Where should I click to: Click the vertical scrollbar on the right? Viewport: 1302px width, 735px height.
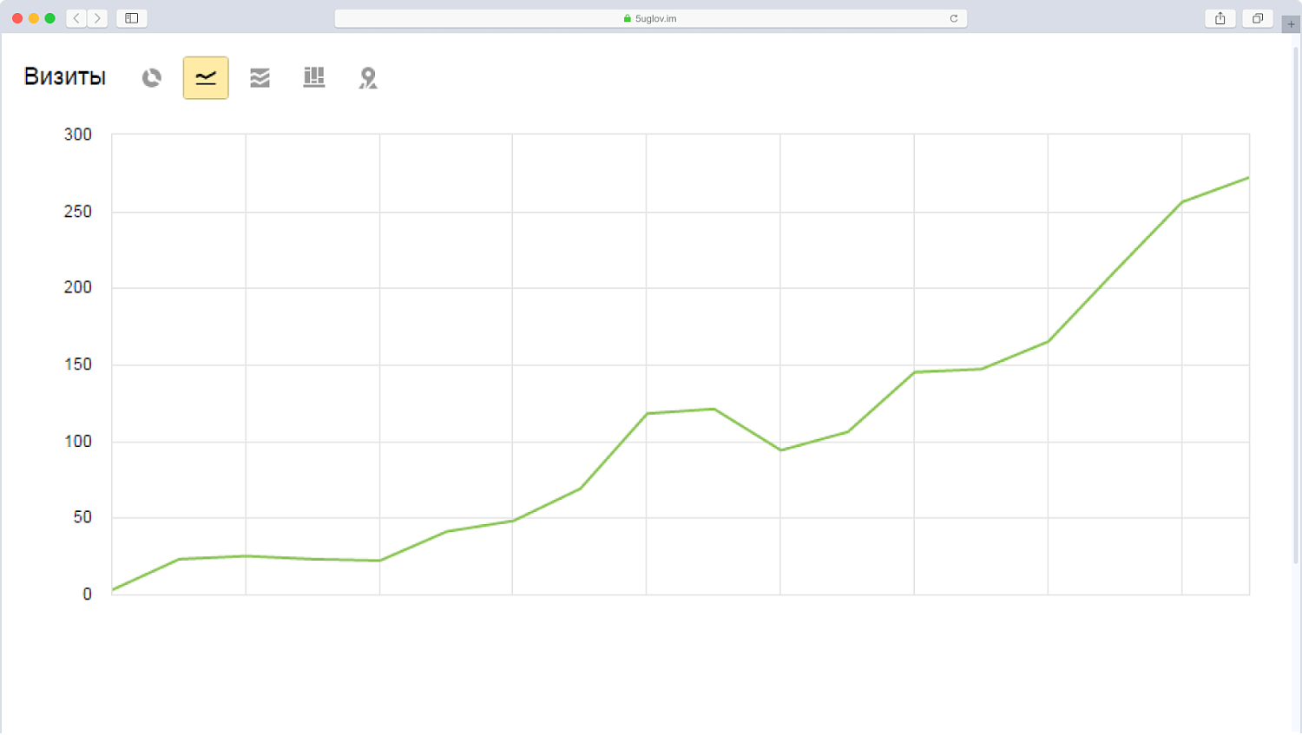[1296, 304]
